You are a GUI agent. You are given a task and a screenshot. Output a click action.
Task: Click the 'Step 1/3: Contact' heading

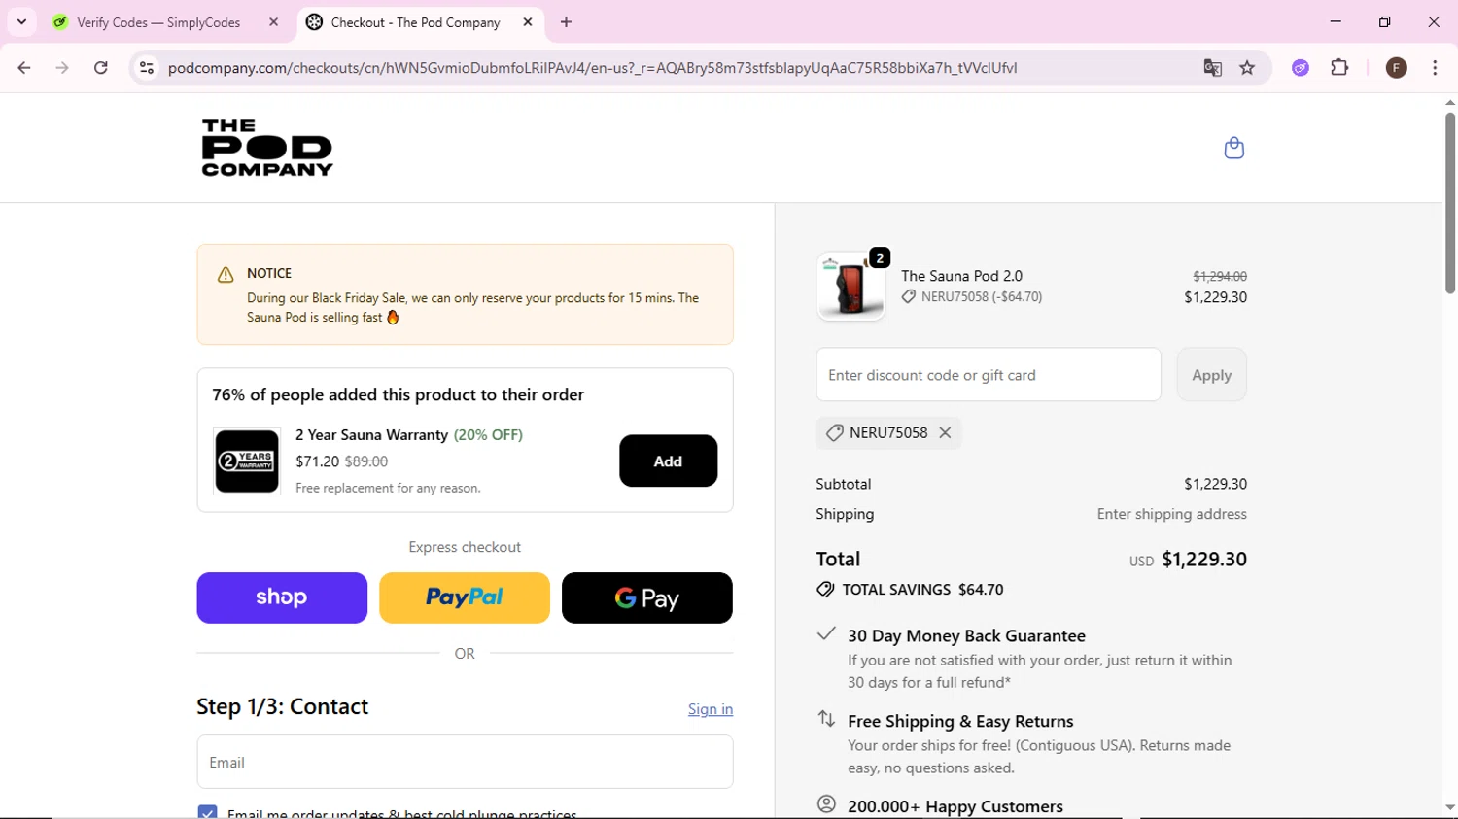(282, 706)
